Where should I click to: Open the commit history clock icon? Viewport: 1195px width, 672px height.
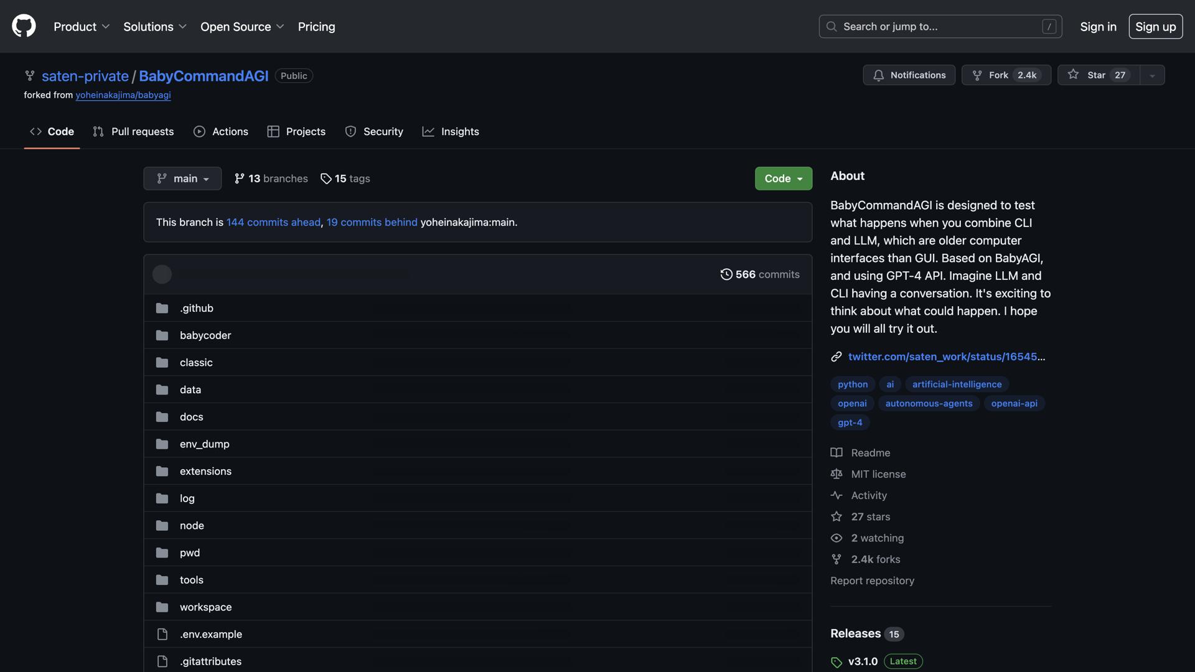(x=726, y=274)
